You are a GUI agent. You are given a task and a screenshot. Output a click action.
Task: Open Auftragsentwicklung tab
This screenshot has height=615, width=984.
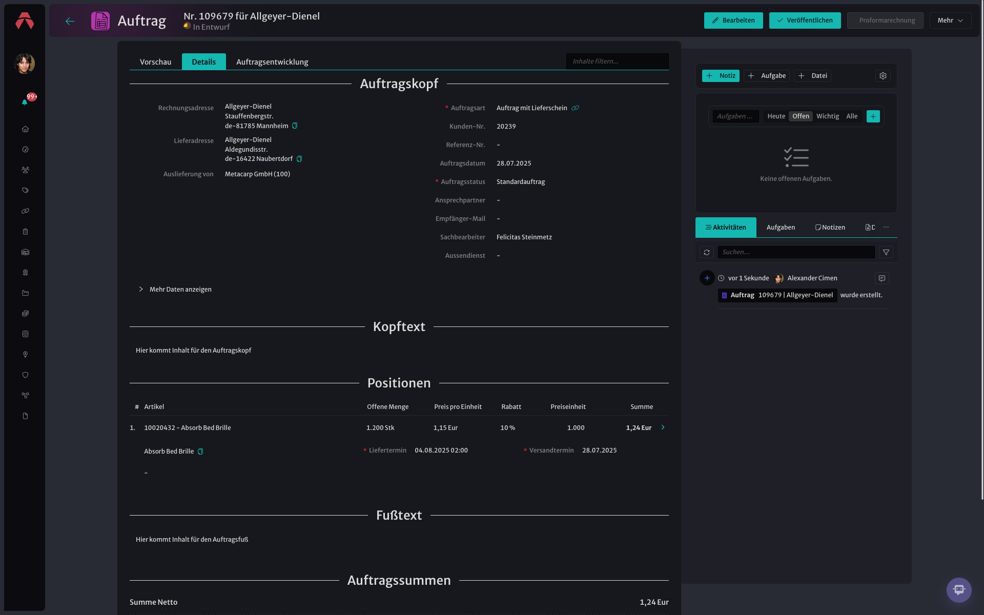pos(272,62)
